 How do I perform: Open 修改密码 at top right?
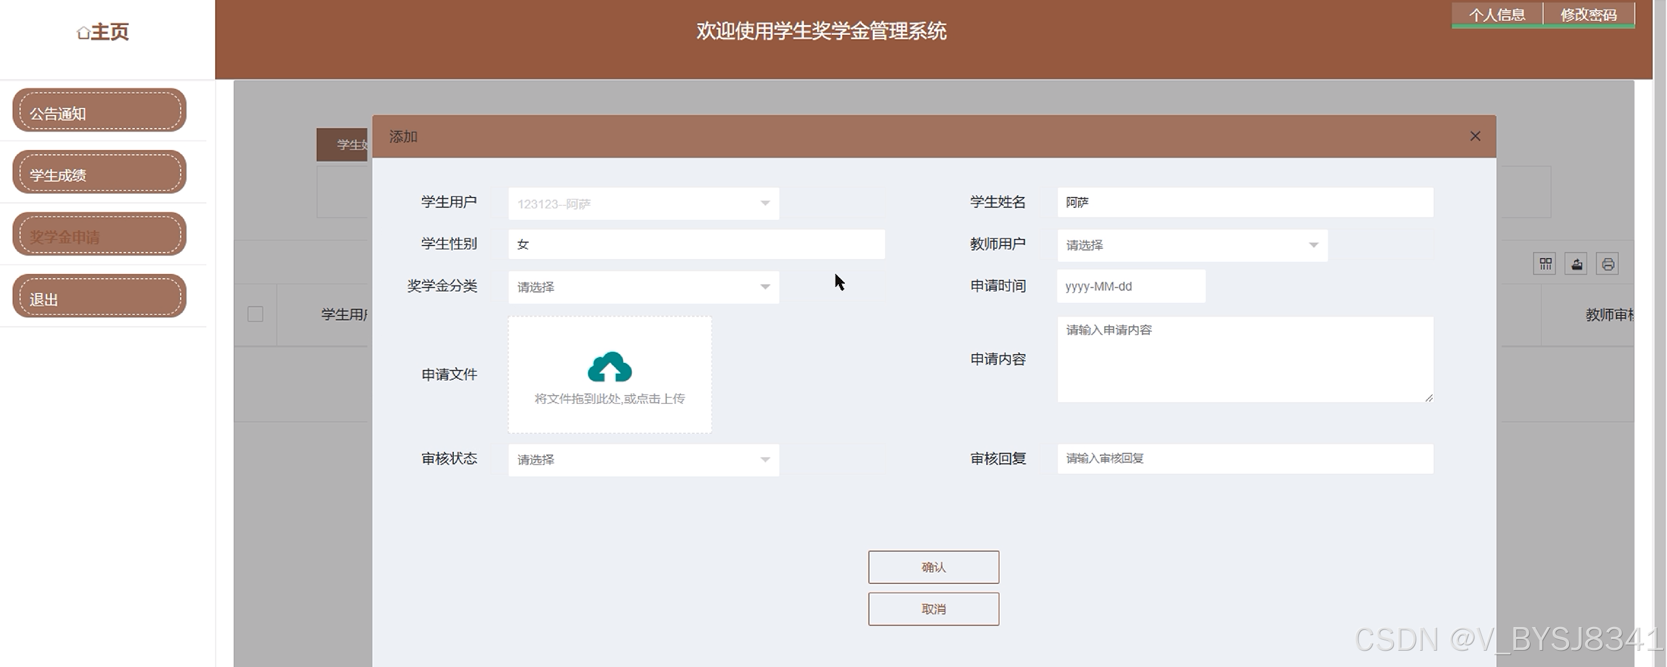[1589, 15]
